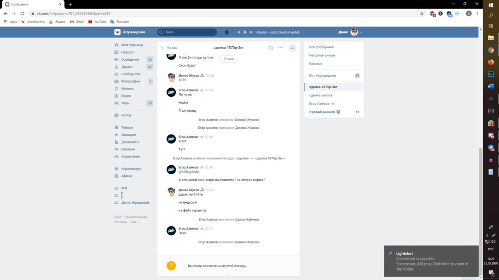Screen dimensions: 499x280
Task: Open the AdBlock extension icon
Action: (x=432, y=14)
